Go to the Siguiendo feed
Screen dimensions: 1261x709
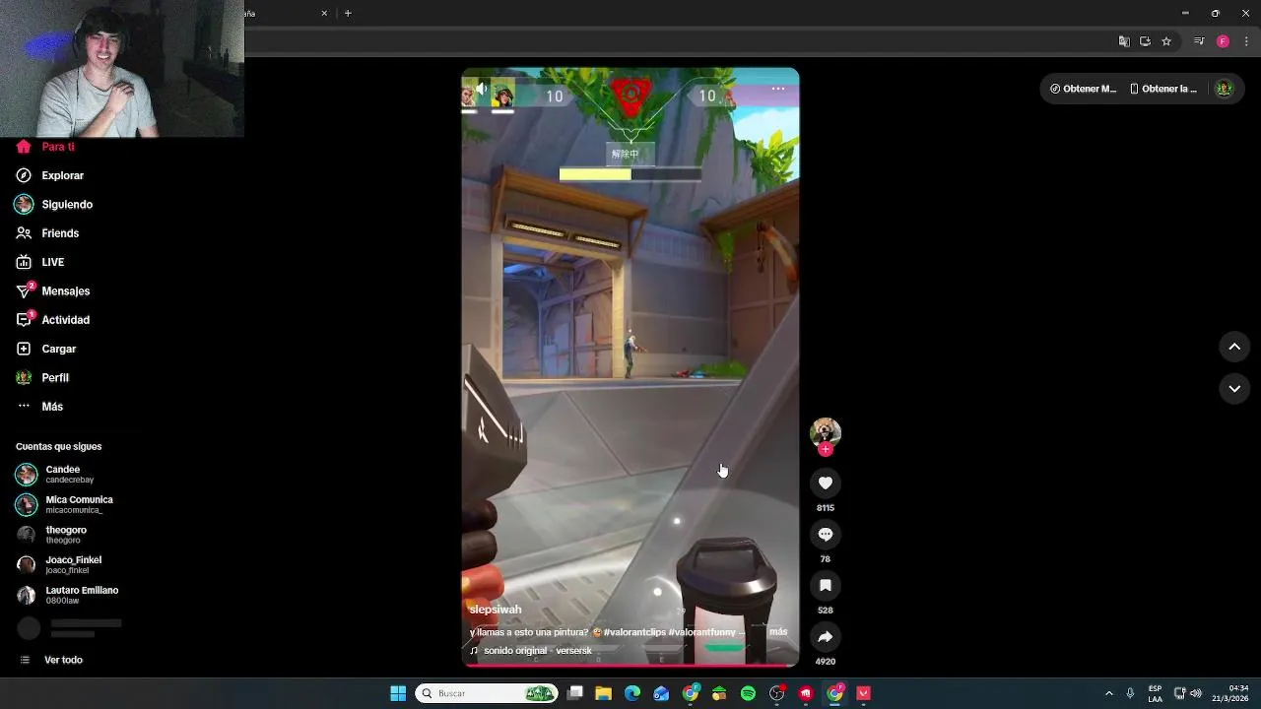click(x=53, y=205)
